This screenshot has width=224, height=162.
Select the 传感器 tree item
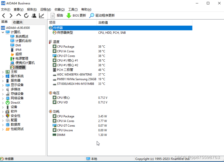pyautogui.click(x=18, y=67)
